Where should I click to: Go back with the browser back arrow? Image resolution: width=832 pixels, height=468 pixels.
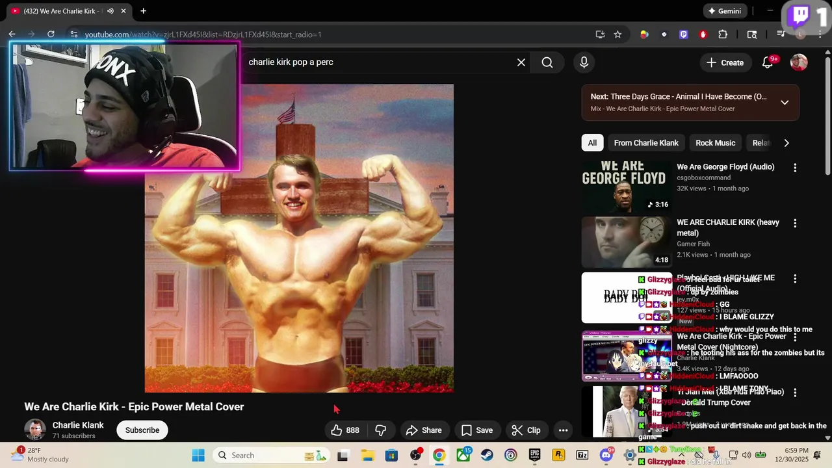tap(12, 34)
